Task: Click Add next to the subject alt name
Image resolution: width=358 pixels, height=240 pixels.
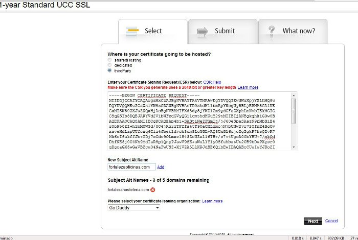Action: point(161,167)
